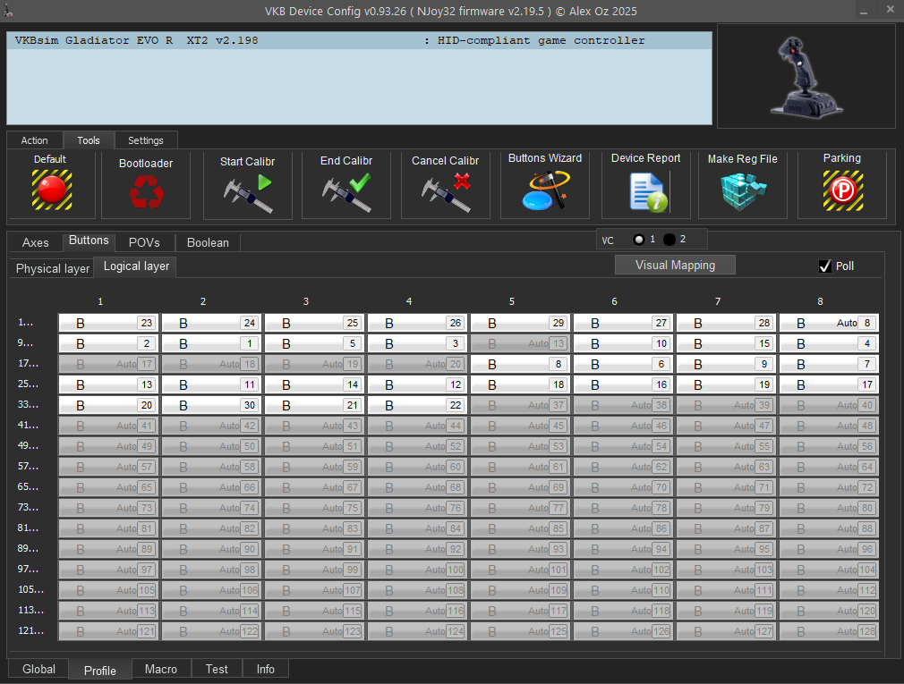Click the disabled cell labeled Auto 52
The width and height of the screenshot is (904, 684).
pyautogui.click(x=417, y=446)
